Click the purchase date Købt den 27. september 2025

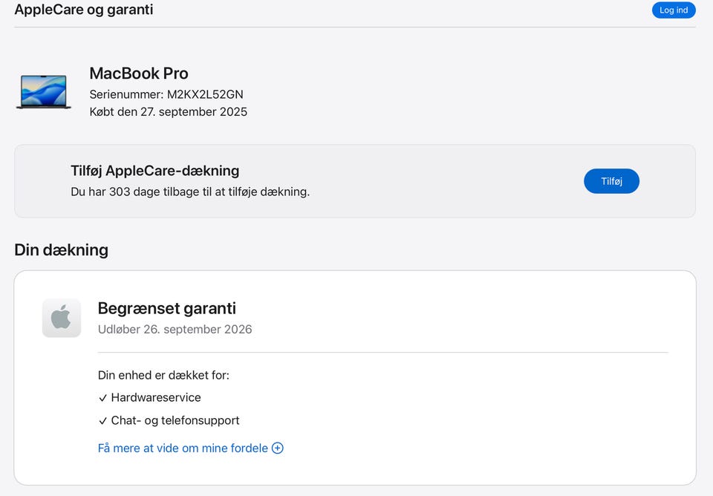click(168, 112)
